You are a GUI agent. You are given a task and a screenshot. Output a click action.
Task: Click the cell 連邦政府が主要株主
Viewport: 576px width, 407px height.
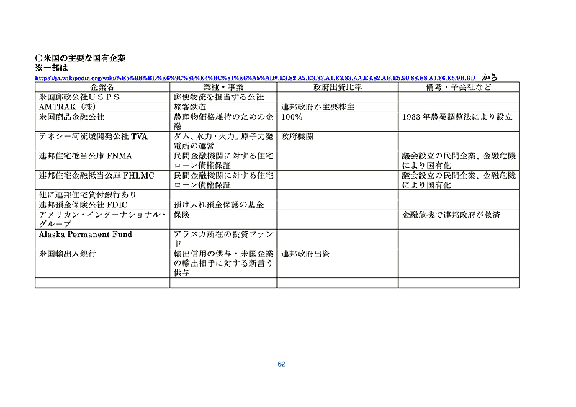(x=338, y=107)
